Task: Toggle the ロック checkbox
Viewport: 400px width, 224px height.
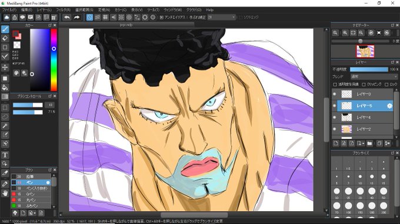Action: point(386,84)
